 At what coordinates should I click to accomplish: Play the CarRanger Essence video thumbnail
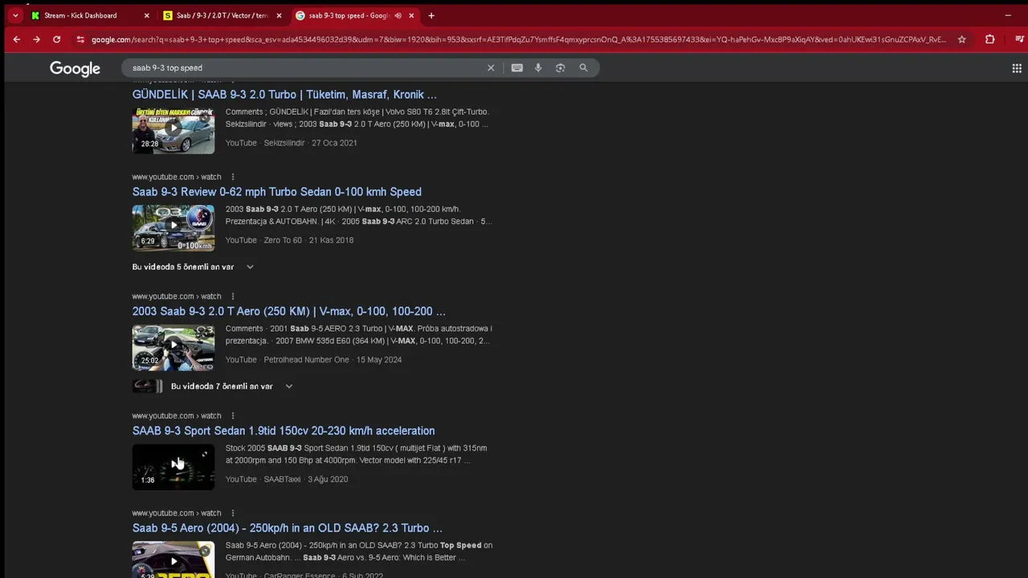tap(173, 560)
